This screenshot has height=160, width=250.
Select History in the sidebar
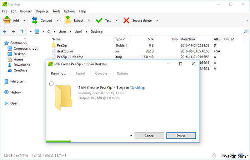pyautogui.click(x=12, y=92)
